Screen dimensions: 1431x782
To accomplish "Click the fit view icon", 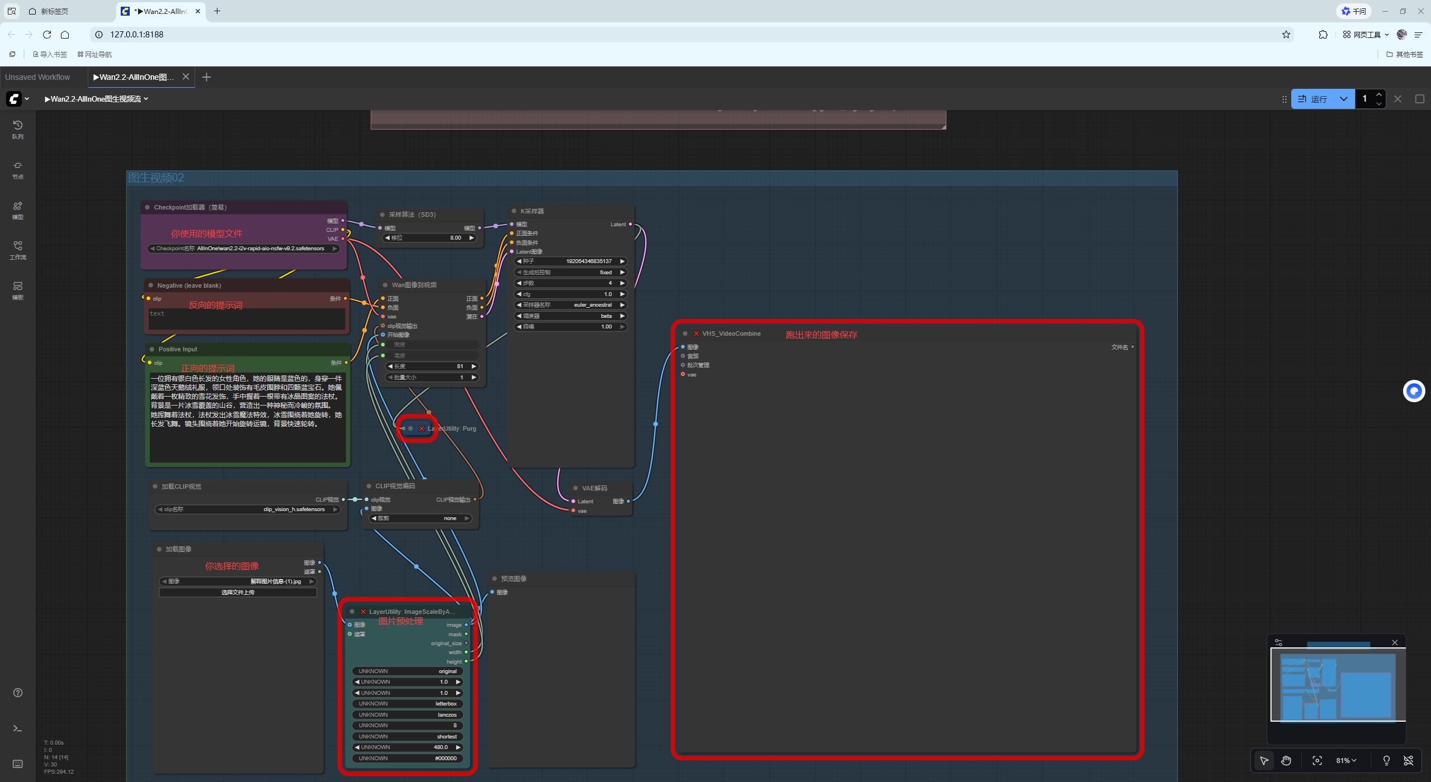I will 1317,760.
